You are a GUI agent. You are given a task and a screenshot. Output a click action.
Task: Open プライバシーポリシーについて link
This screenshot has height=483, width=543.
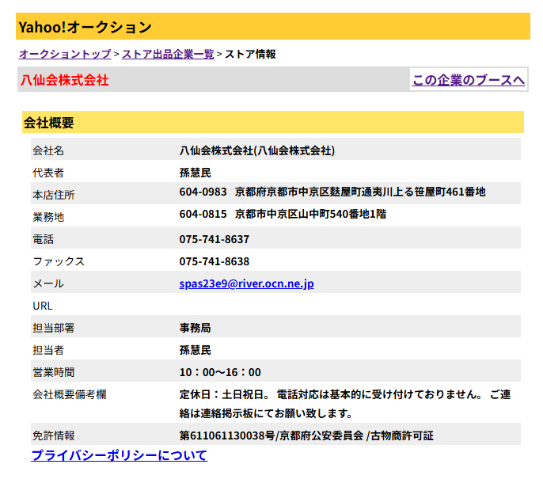(119, 455)
